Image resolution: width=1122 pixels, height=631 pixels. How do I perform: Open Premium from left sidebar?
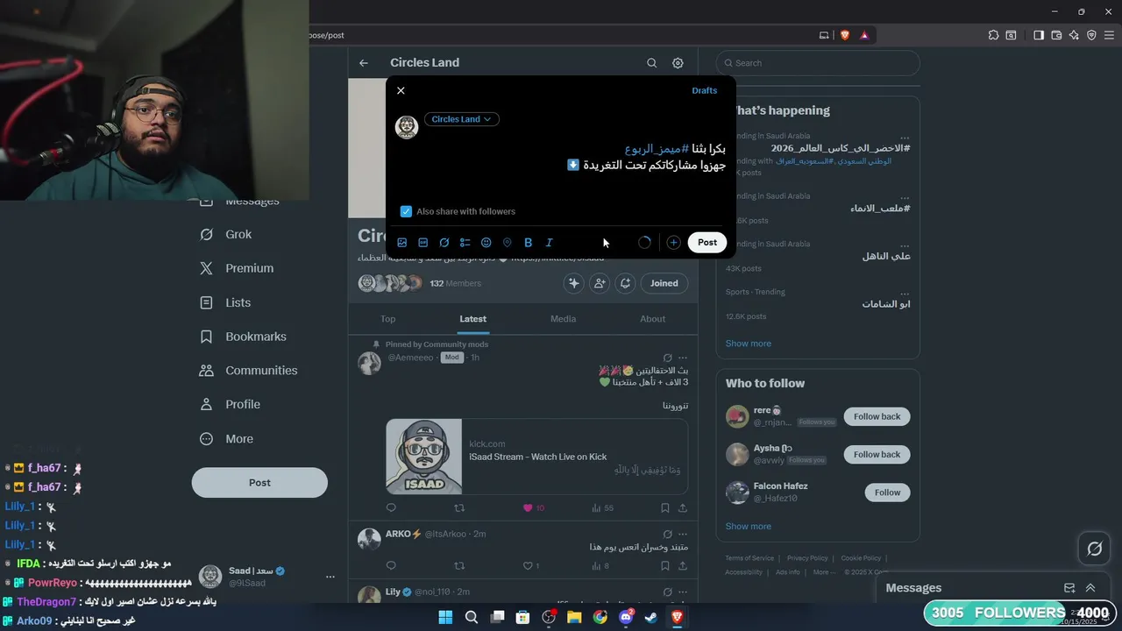(x=237, y=268)
